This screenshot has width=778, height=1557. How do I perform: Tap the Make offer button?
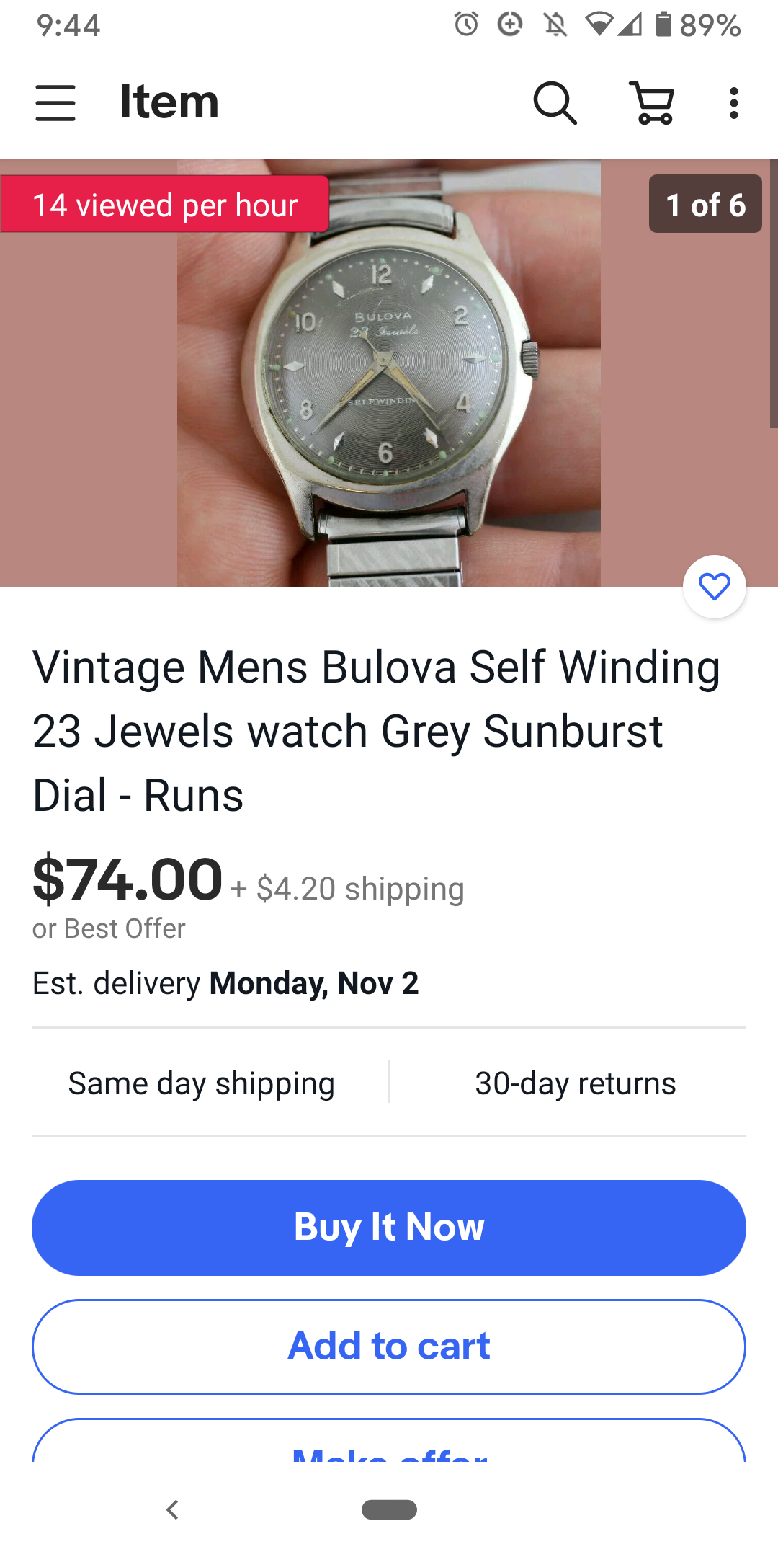coord(389,1442)
